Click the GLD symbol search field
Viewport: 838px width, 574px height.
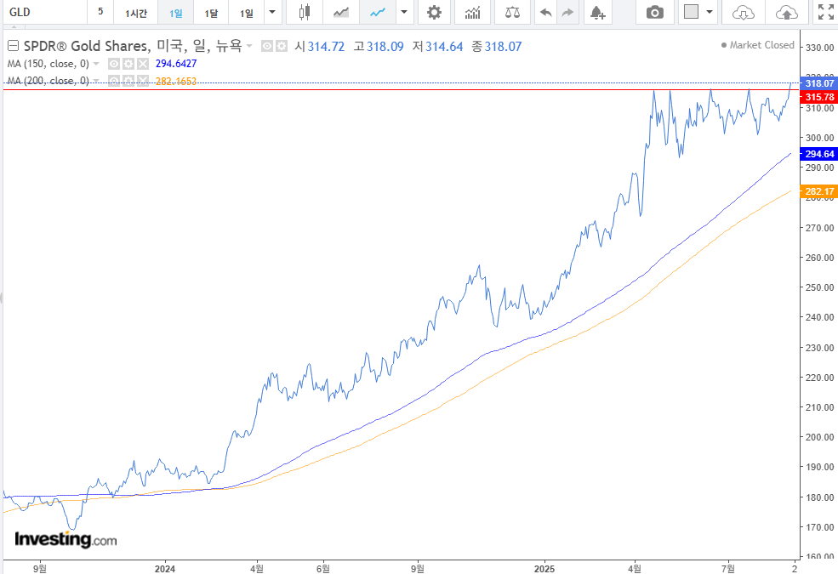[x=45, y=12]
